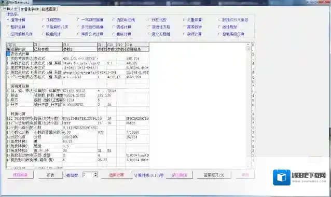Select the 通用计算 radio option
Image resolution: width=331 pixels, height=197 pixels.
(x=16, y=20)
